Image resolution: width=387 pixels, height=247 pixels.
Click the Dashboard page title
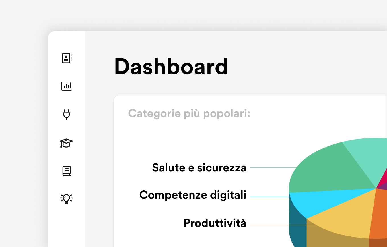point(171,67)
